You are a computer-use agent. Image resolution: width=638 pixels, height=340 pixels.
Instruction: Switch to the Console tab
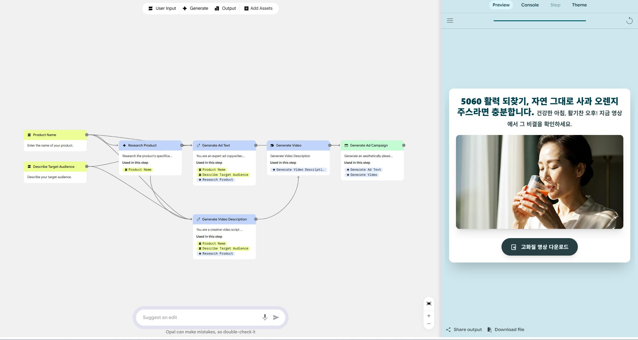coord(530,5)
